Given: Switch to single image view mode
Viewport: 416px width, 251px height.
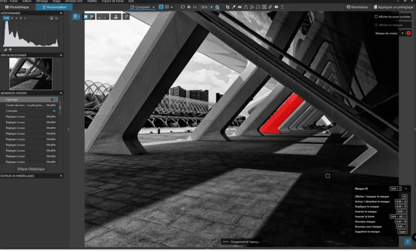Looking at the screenshot, I should coord(161,7).
